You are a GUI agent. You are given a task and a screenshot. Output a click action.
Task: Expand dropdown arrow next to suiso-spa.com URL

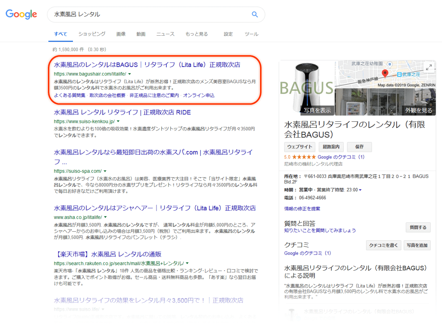click(x=105, y=171)
